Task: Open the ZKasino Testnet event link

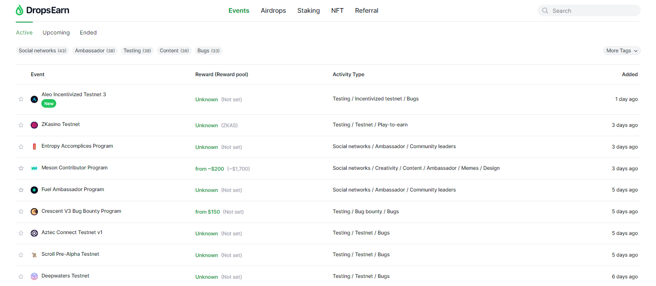Action: [x=60, y=124]
